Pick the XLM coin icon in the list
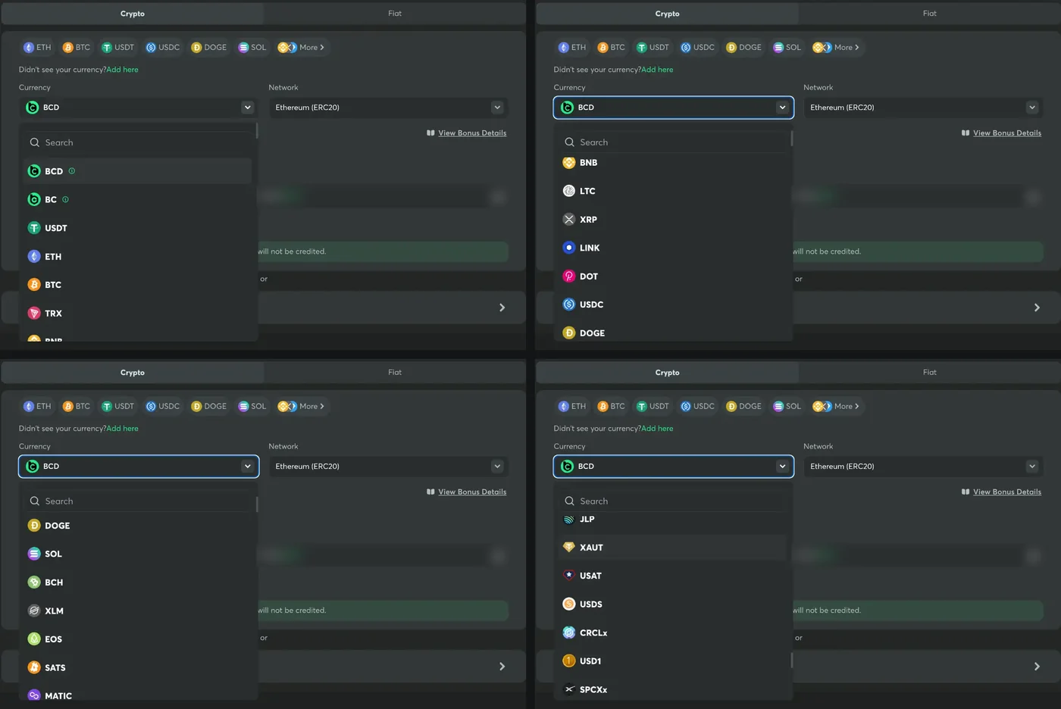Screen dimensions: 1061x709 tap(34, 611)
